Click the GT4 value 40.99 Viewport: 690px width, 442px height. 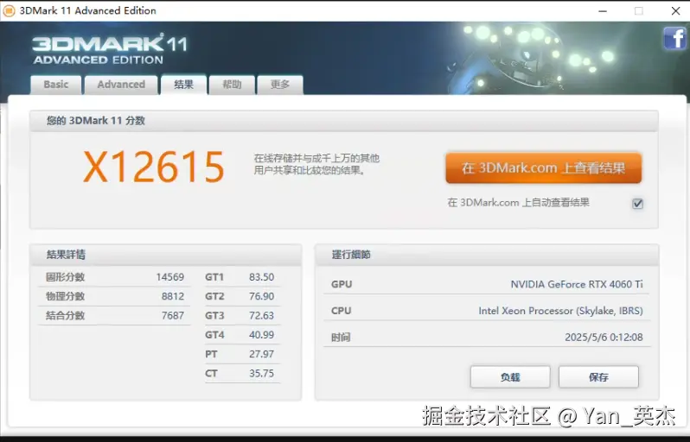[261, 335]
